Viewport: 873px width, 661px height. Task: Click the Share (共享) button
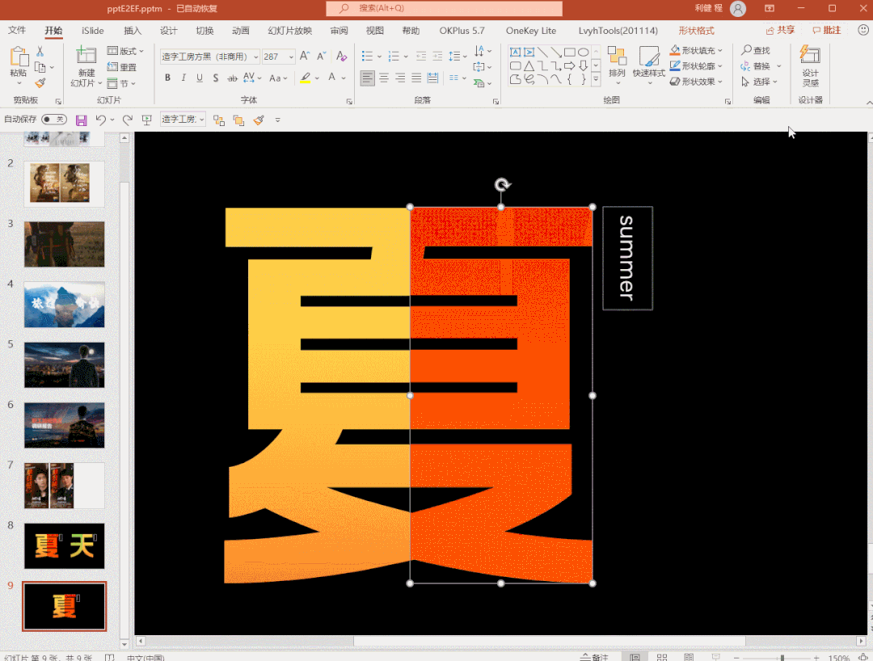pyautogui.click(x=780, y=30)
